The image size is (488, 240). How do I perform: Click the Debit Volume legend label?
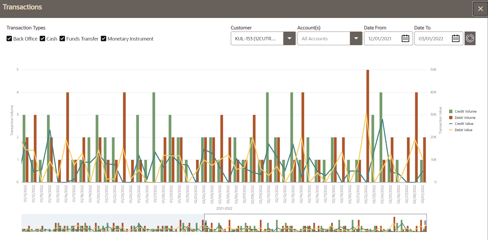coord(465,118)
